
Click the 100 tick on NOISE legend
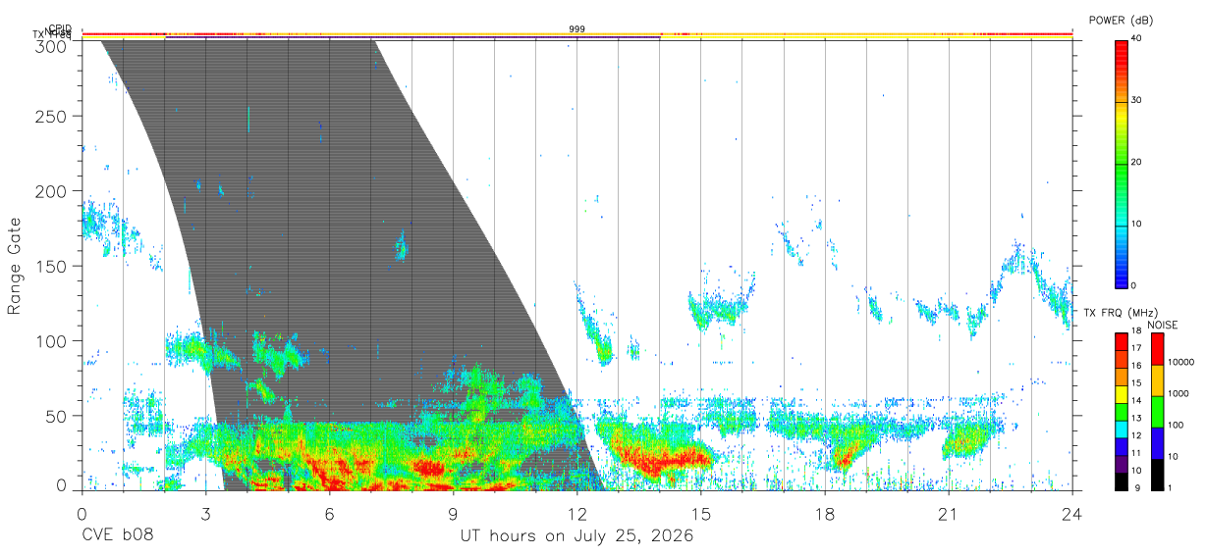(1177, 425)
